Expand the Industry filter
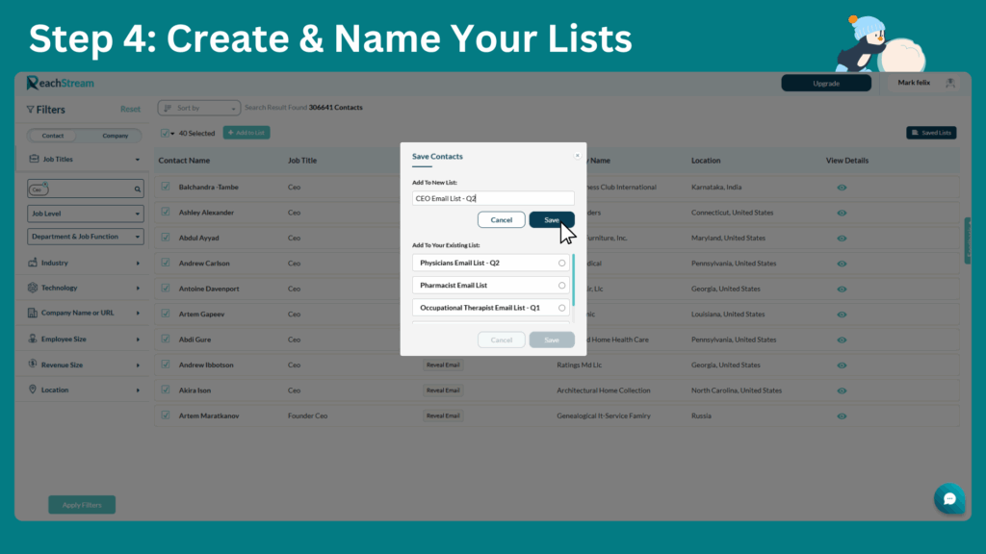The width and height of the screenshot is (986, 554). (x=85, y=263)
